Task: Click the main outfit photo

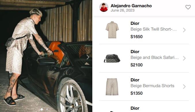Action: click(46, 56)
